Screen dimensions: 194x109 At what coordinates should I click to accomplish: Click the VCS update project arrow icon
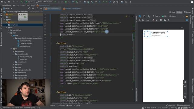99,2
